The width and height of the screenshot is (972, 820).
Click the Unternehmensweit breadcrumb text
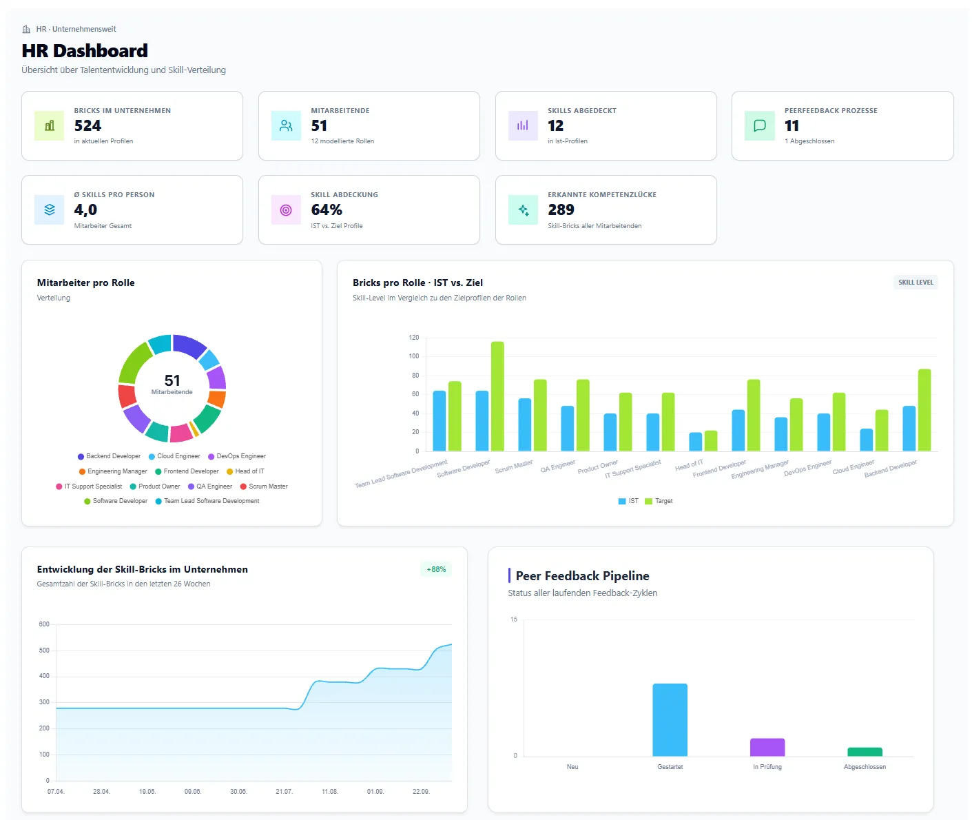click(84, 30)
